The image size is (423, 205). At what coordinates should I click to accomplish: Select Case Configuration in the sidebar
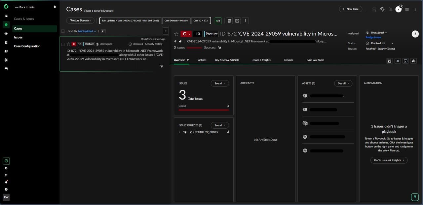tap(27, 46)
